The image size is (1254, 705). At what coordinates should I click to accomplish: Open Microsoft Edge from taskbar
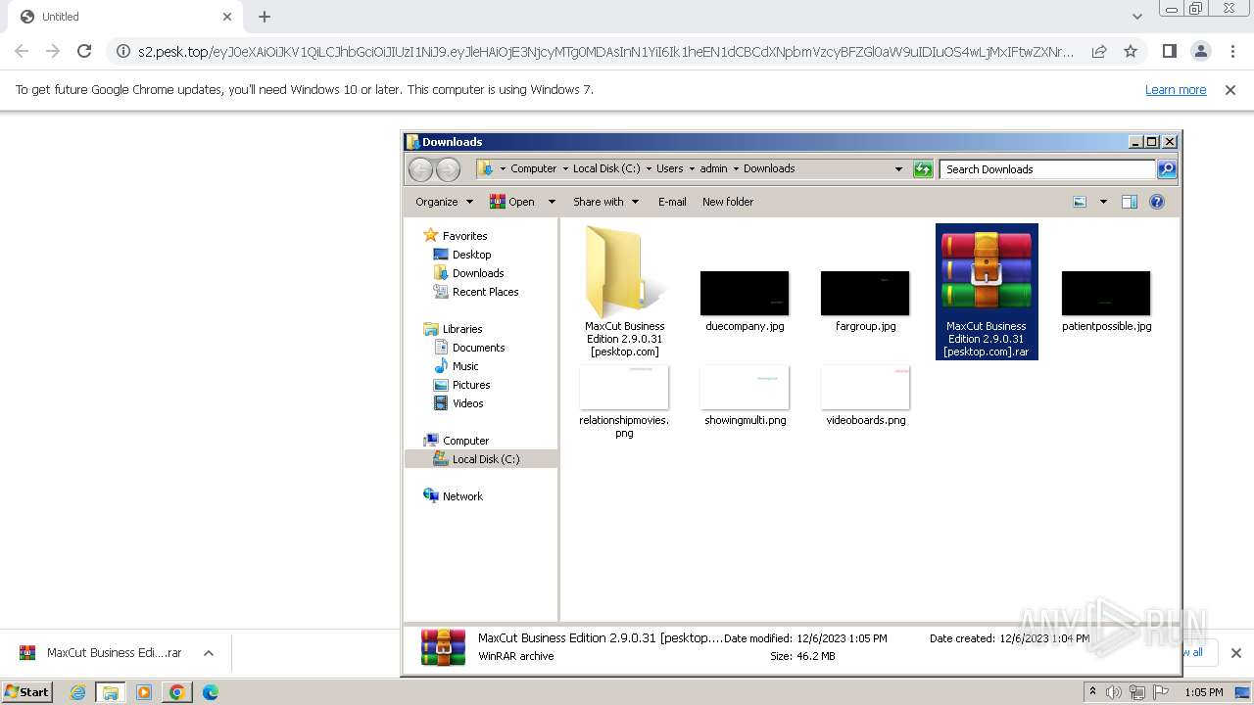point(211,692)
